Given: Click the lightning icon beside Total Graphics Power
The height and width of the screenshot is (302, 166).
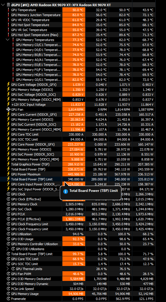Looking at the screenshot, I should [x=8, y=164].
